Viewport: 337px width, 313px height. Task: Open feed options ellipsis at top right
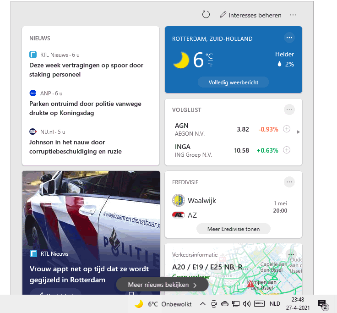(x=293, y=15)
